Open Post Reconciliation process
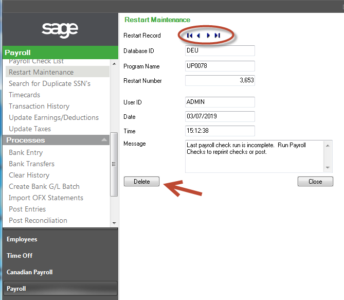This screenshot has height=300, width=344. pos(38,221)
